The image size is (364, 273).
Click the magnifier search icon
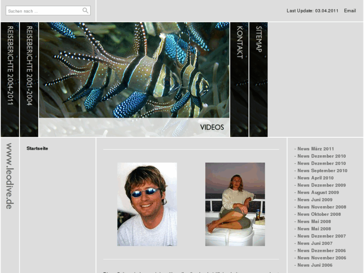click(x=86, y=11)
